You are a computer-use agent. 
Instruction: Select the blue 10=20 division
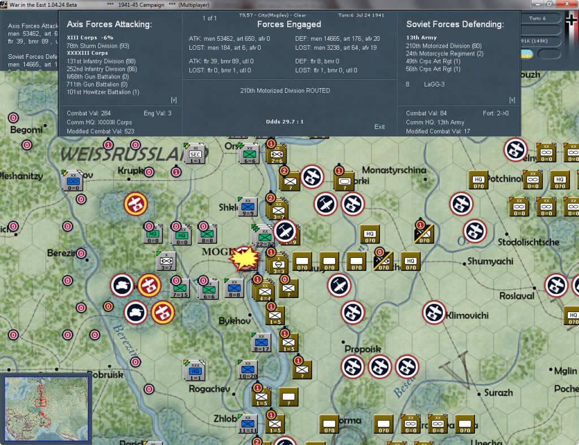point(248,369)
